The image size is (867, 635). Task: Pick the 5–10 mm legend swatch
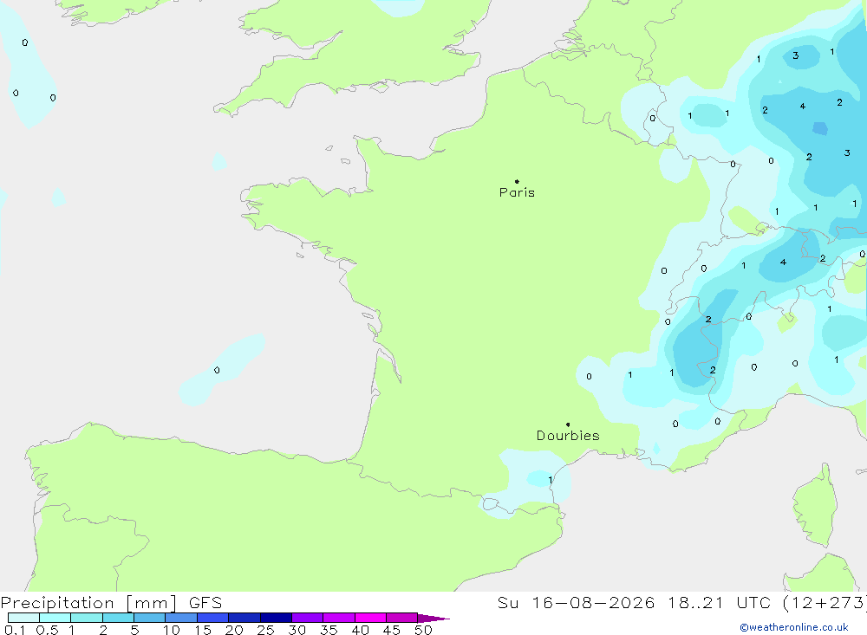tap(150, 618)
